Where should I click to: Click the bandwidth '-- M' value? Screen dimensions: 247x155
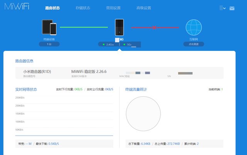coord(28,144)
